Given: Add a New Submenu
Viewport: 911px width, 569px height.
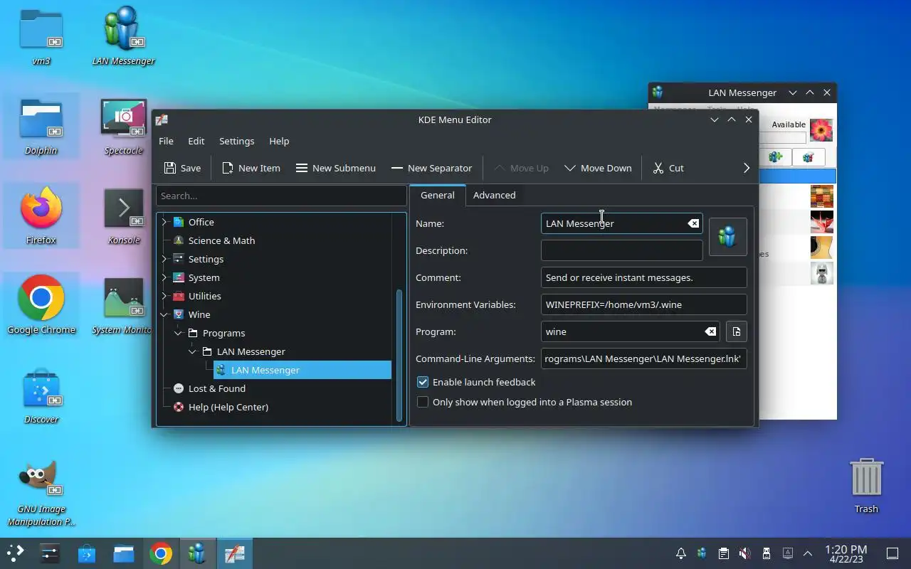Looking at the screenshot, I should coord(335,168).
